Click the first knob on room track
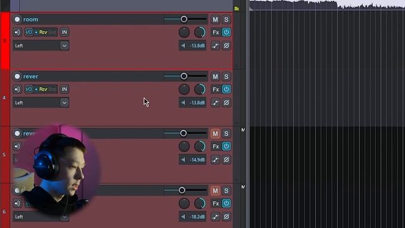405x228 pixels. pyautogui.click(x=184, y=32)
